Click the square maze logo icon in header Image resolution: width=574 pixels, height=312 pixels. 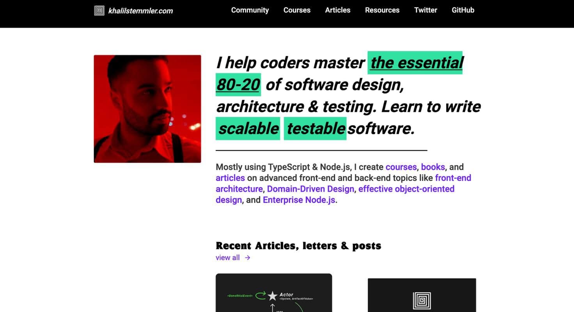click(x=99, y=11)
